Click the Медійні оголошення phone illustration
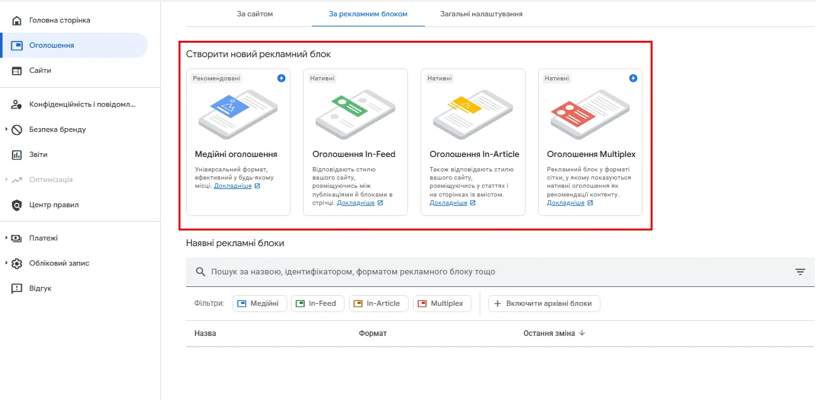816x400 pixels. (238, 114)
